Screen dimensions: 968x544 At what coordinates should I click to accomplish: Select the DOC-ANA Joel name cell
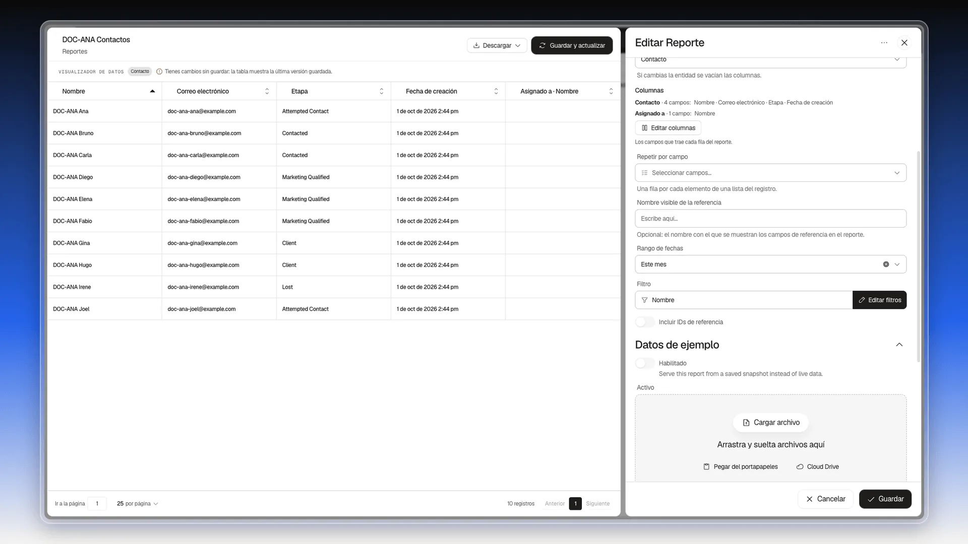(71, 309)
